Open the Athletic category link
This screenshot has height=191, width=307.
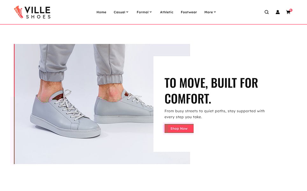pos(167,12)
